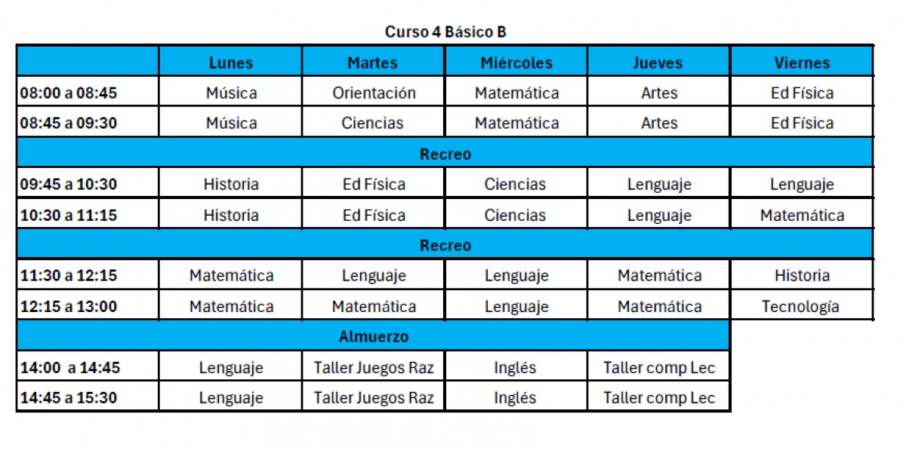Select the Martes column header
The image size is (906, 453).
(x=374, y=62)
